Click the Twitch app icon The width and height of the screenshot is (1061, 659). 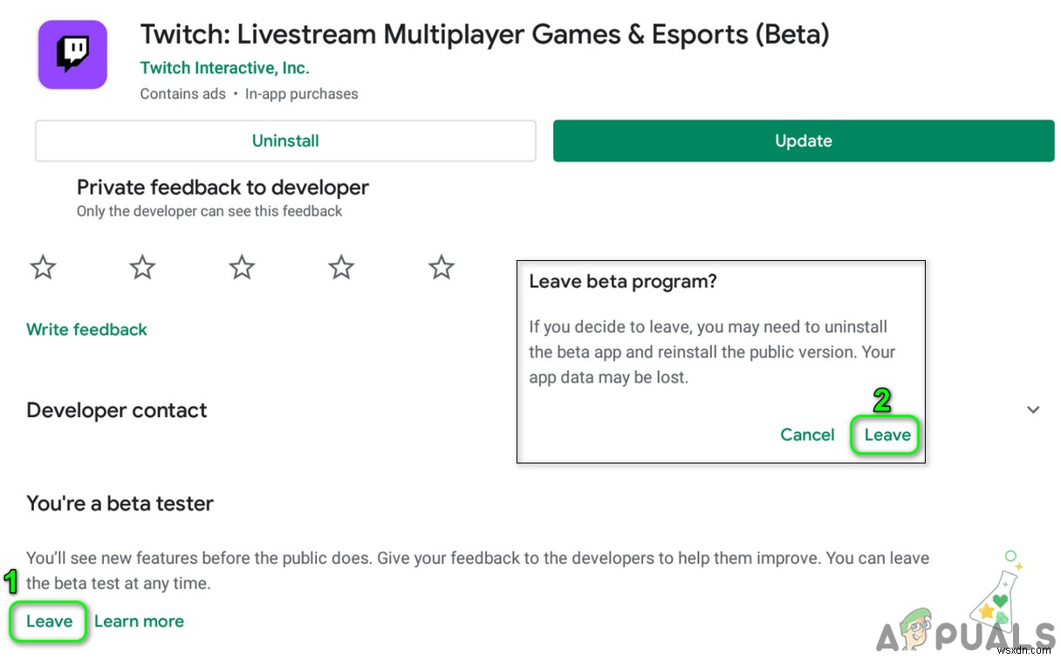click(72, 54)
